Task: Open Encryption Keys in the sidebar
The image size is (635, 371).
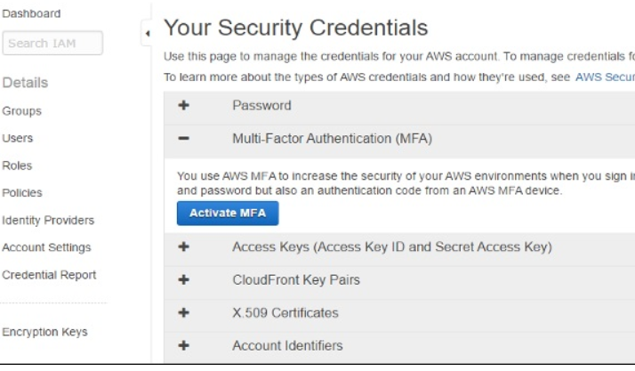Action: tap(44, 332)
